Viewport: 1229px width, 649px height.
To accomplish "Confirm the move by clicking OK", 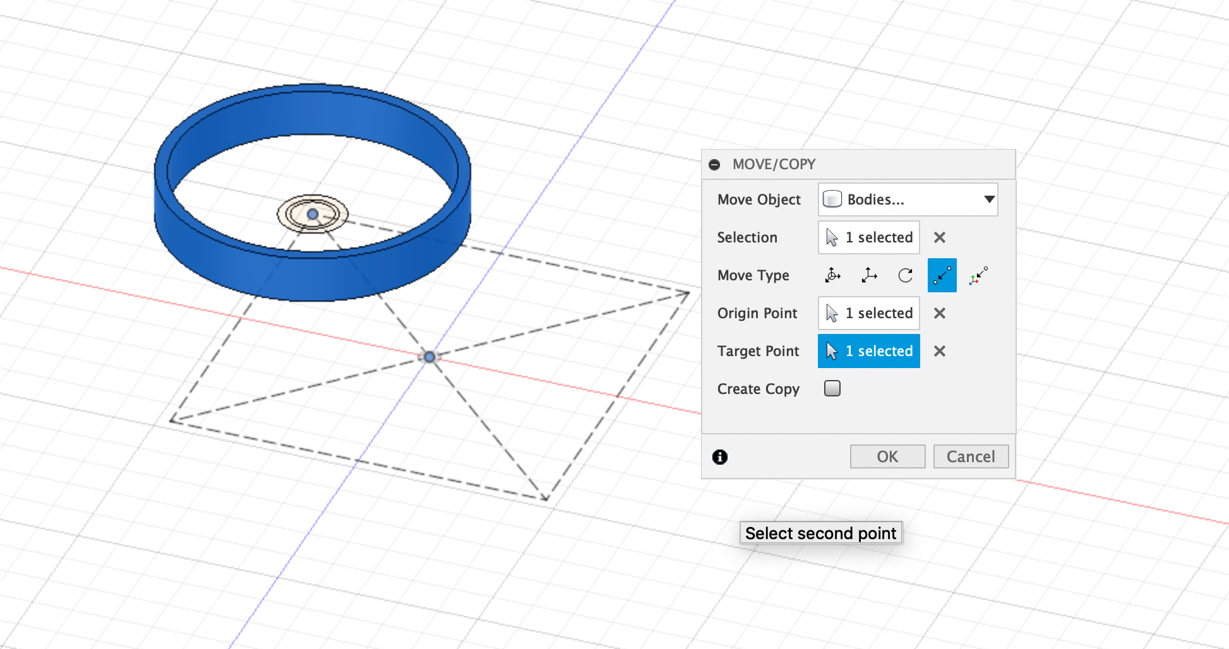I will coord(887,456).
